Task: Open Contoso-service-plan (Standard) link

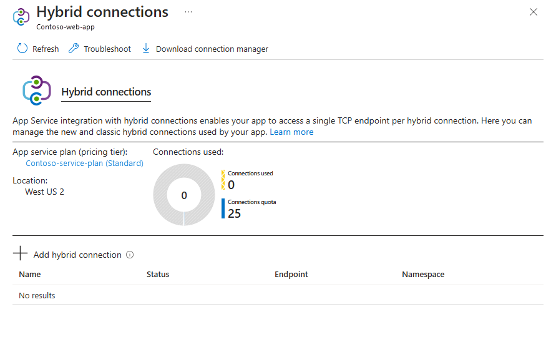Action: (84, 164)
